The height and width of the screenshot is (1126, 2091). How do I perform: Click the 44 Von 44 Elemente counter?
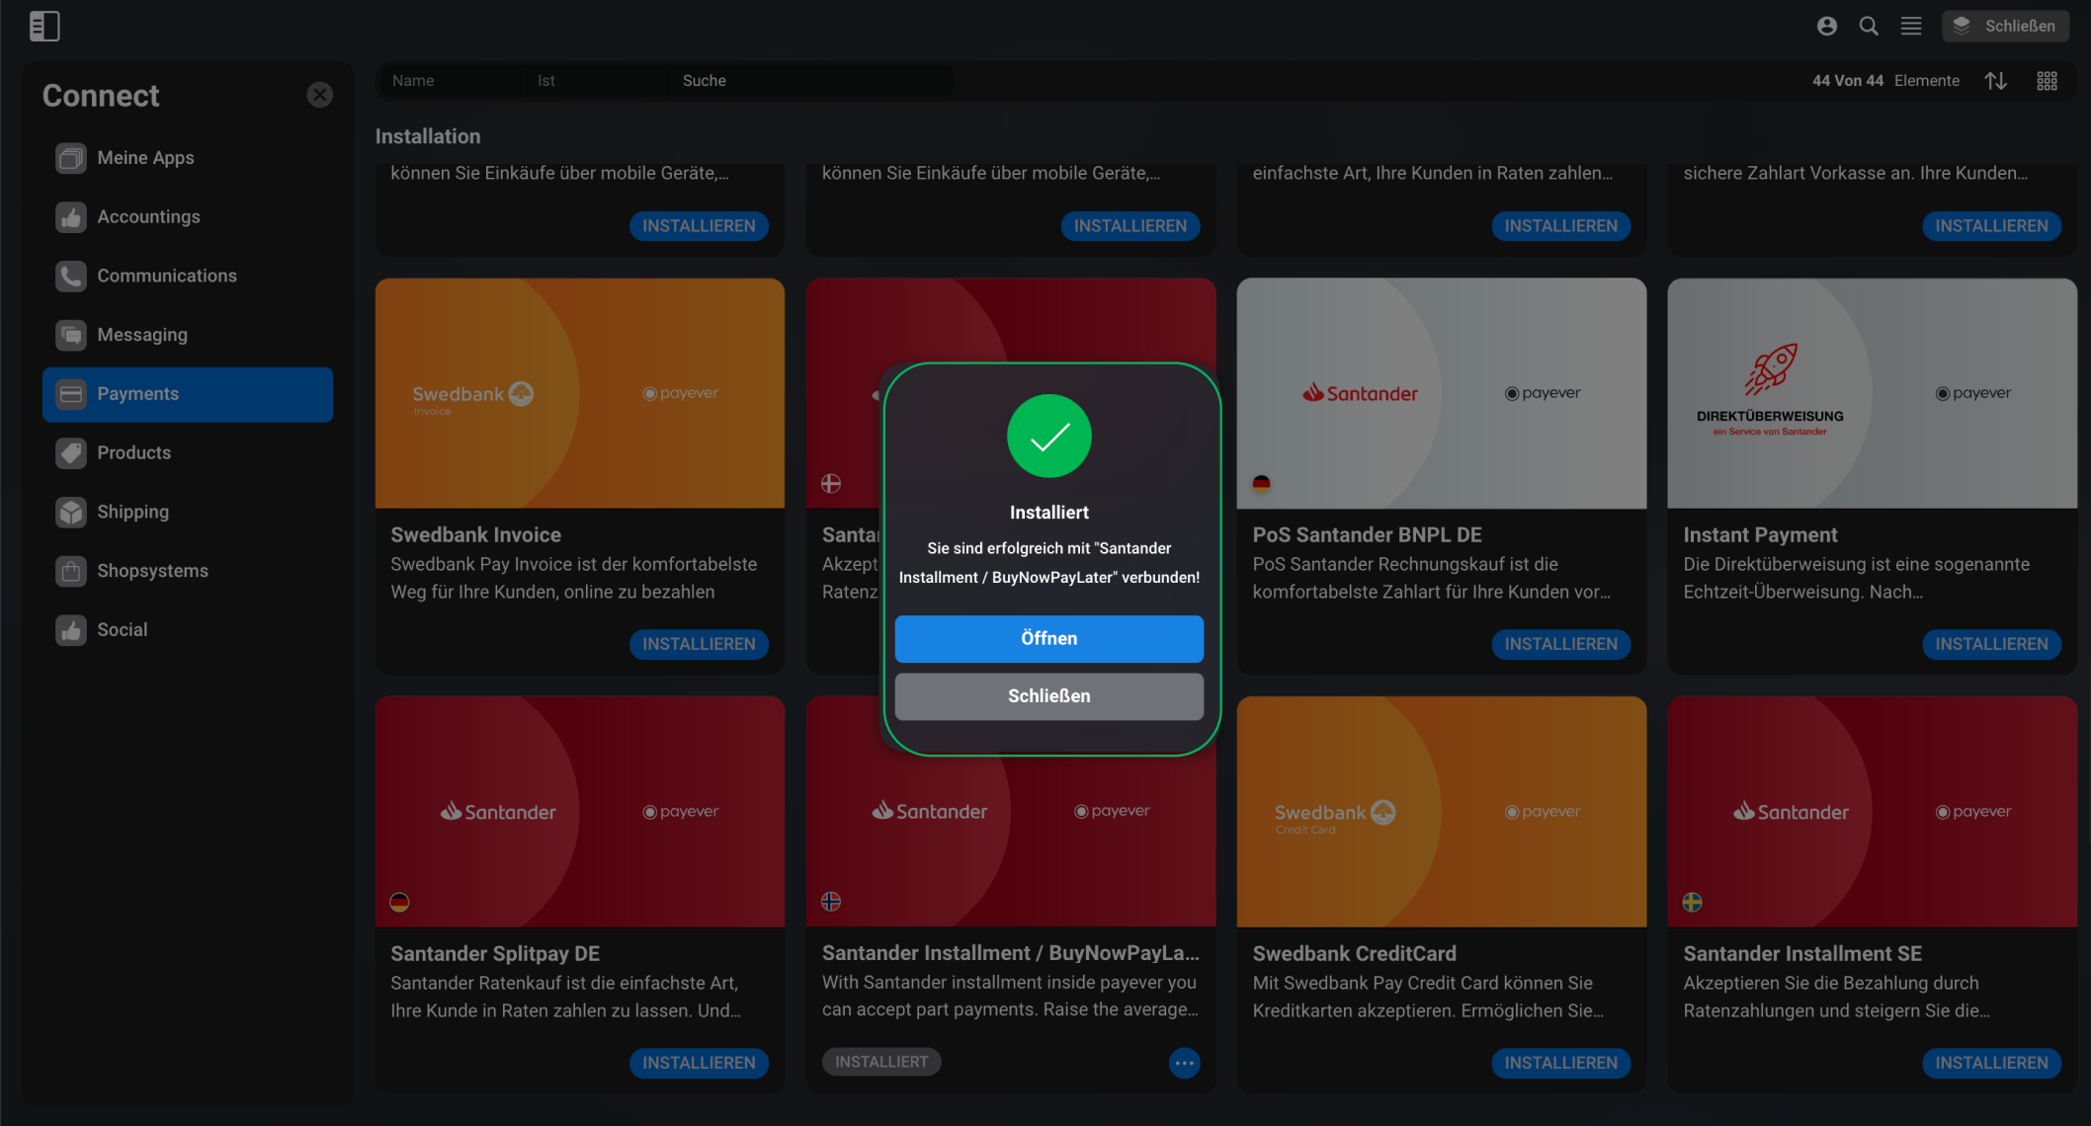point(1885,81)
